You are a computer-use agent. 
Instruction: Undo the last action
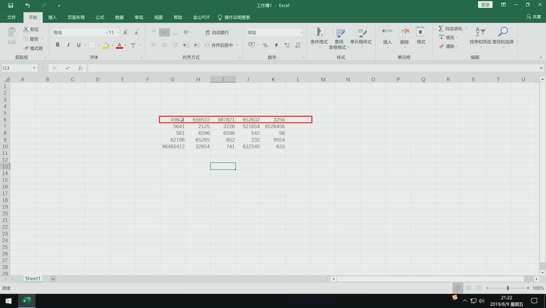click(x=27, y=5)
